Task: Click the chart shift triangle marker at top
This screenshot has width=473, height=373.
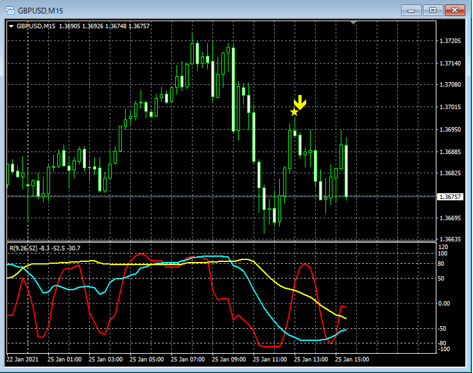Action: coord(353,22)
